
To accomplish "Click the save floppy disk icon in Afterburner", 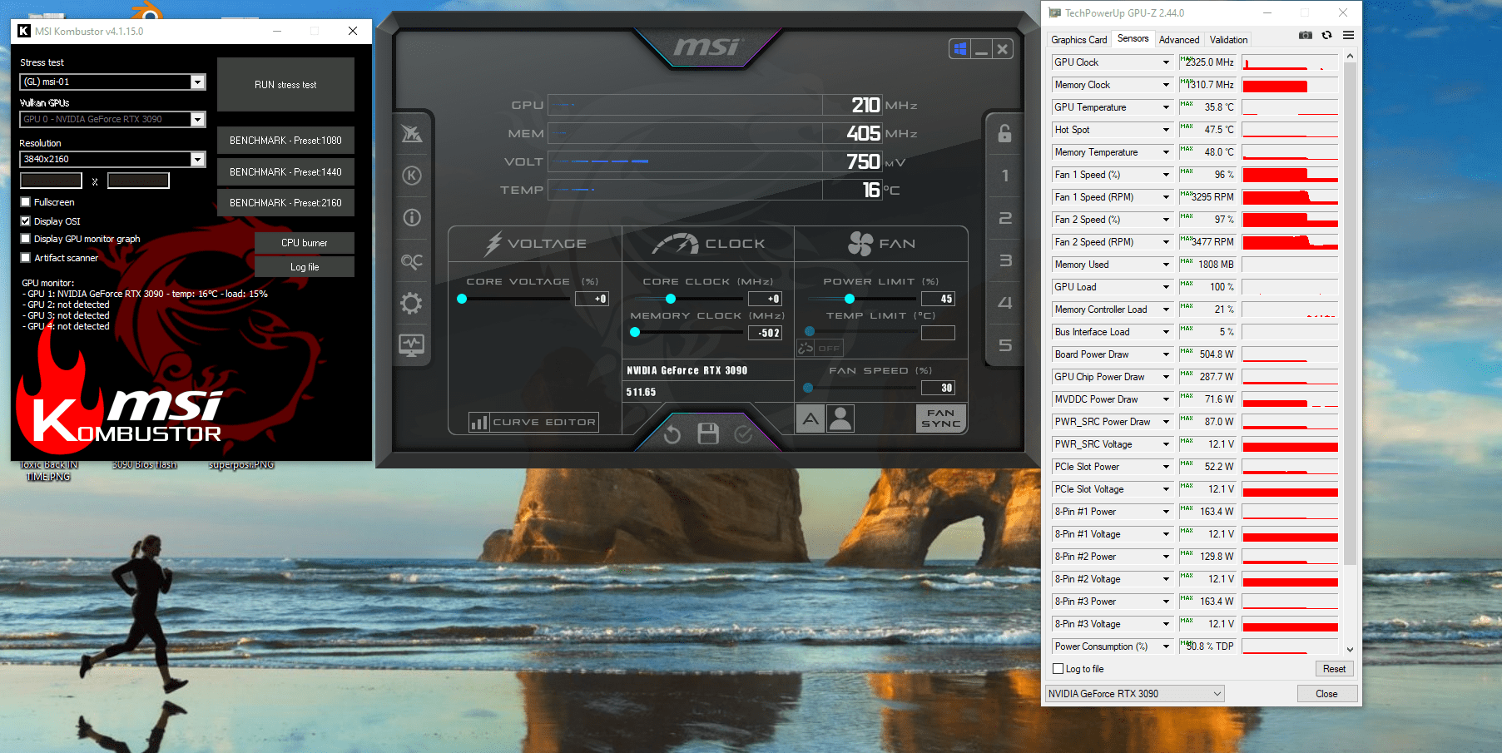I will (x=708, y=433).
